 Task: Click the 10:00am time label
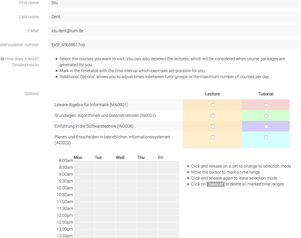(65, 188)
